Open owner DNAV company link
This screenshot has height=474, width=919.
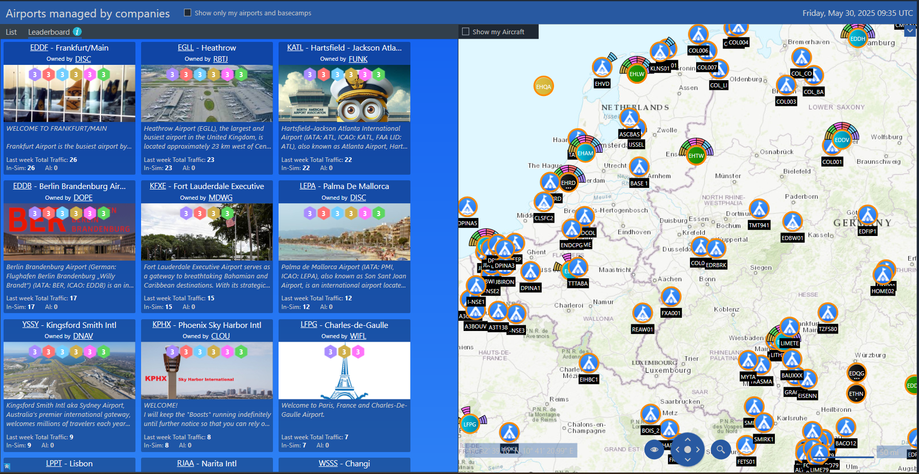83,336
